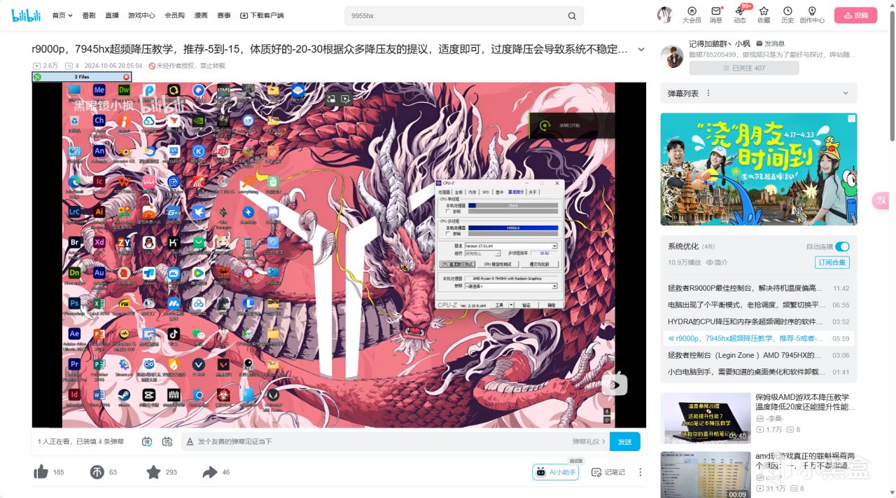This screenshot has height=498, width=896.
Task: Click CPU-Z CPU 稳定性测试 button
Action: click(498, 264)
